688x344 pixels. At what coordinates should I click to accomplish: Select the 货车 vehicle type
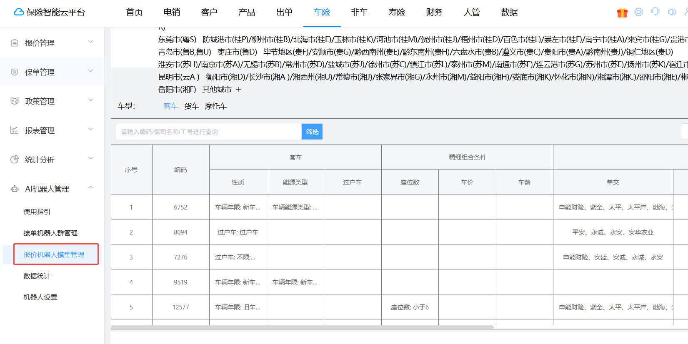(191, 106)
